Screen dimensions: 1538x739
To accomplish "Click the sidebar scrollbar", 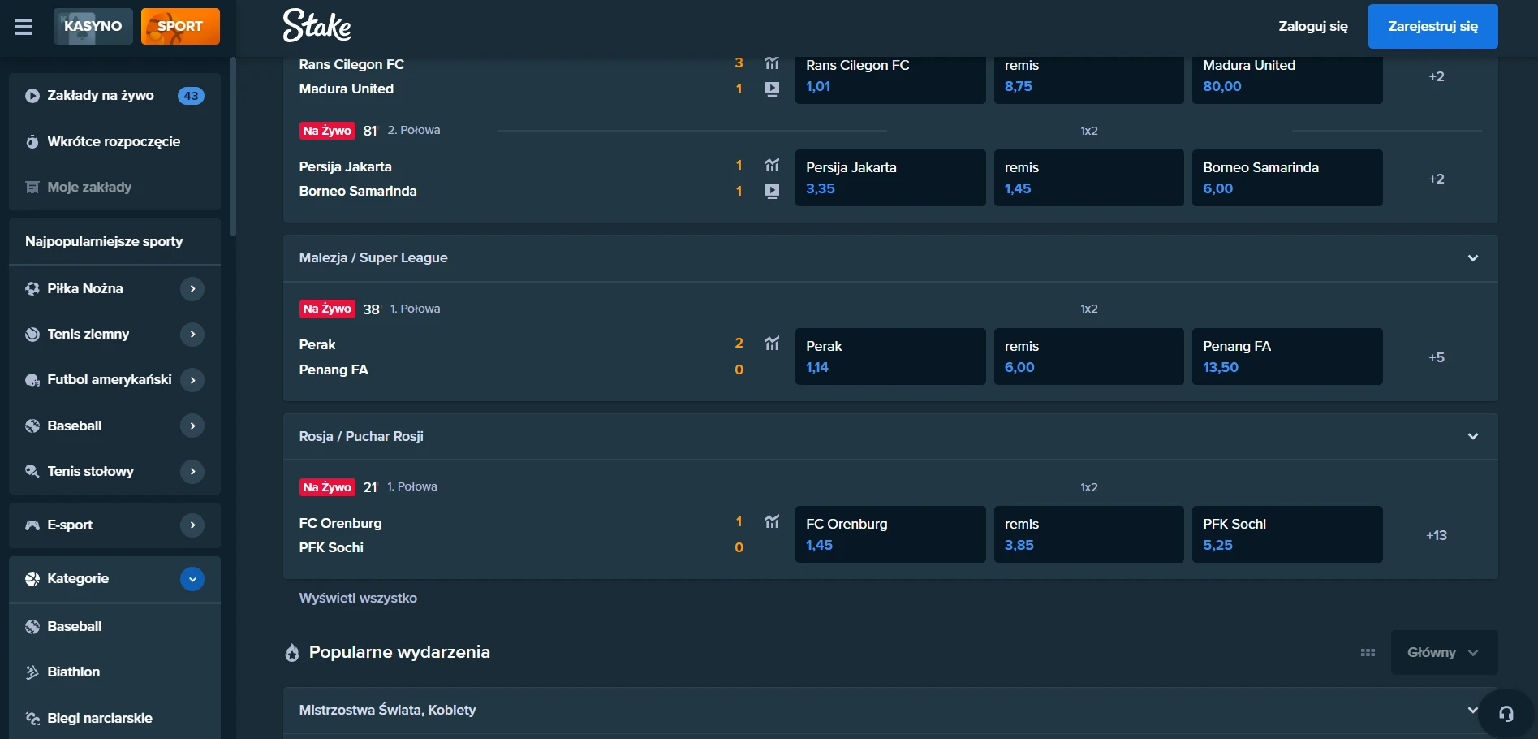I will pos(233,146).
